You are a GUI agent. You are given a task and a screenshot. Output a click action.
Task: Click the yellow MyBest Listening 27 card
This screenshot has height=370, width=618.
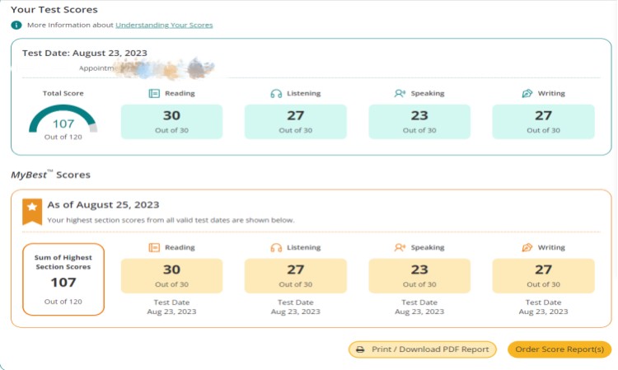pyautogui.click(x=295, y=275)
